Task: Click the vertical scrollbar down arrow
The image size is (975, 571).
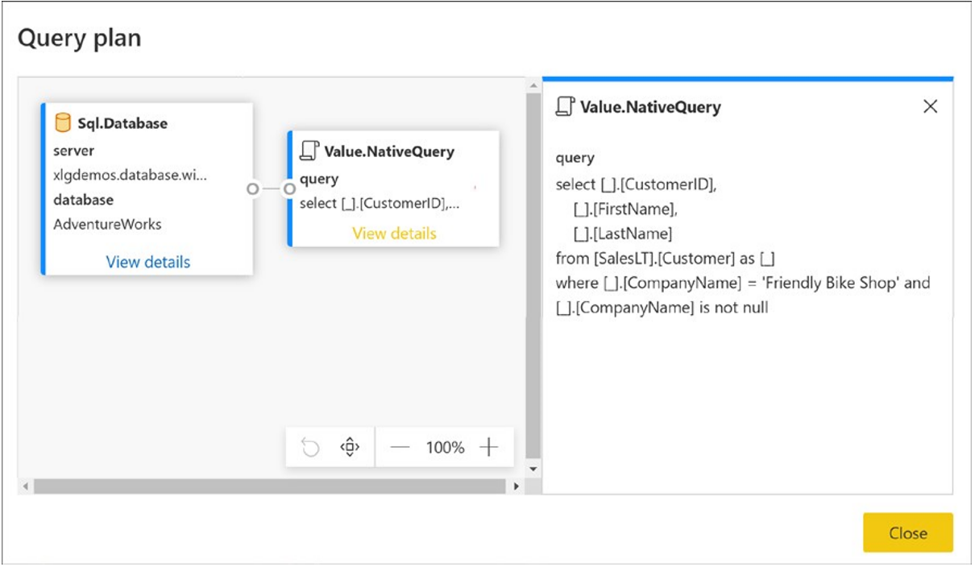Action: pyautogui.click(x=532, y=468)
